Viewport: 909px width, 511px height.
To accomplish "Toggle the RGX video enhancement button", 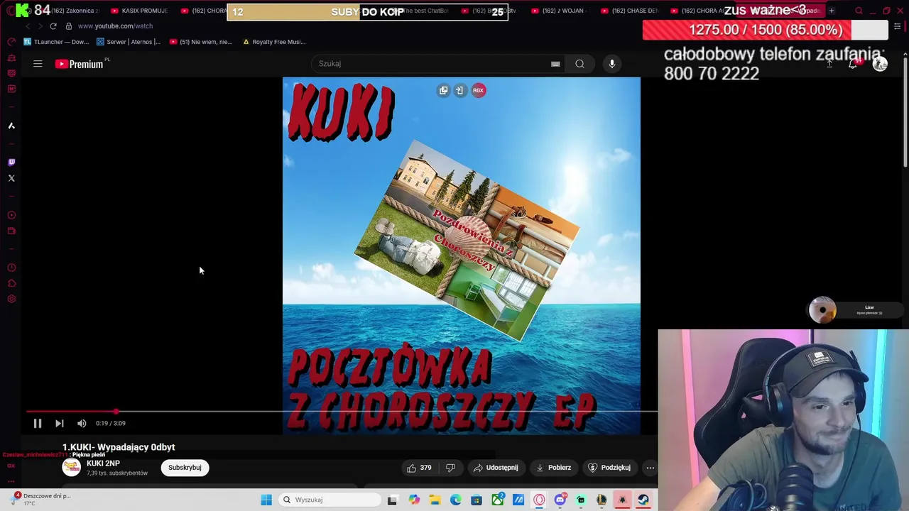I will [478, 90].
